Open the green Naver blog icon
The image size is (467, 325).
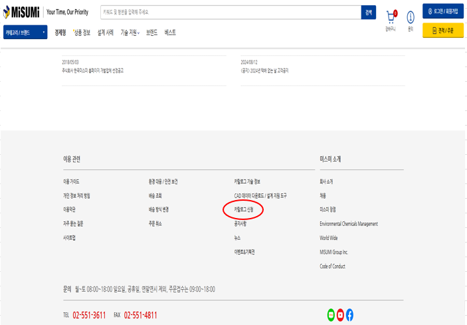click(331, 315)
